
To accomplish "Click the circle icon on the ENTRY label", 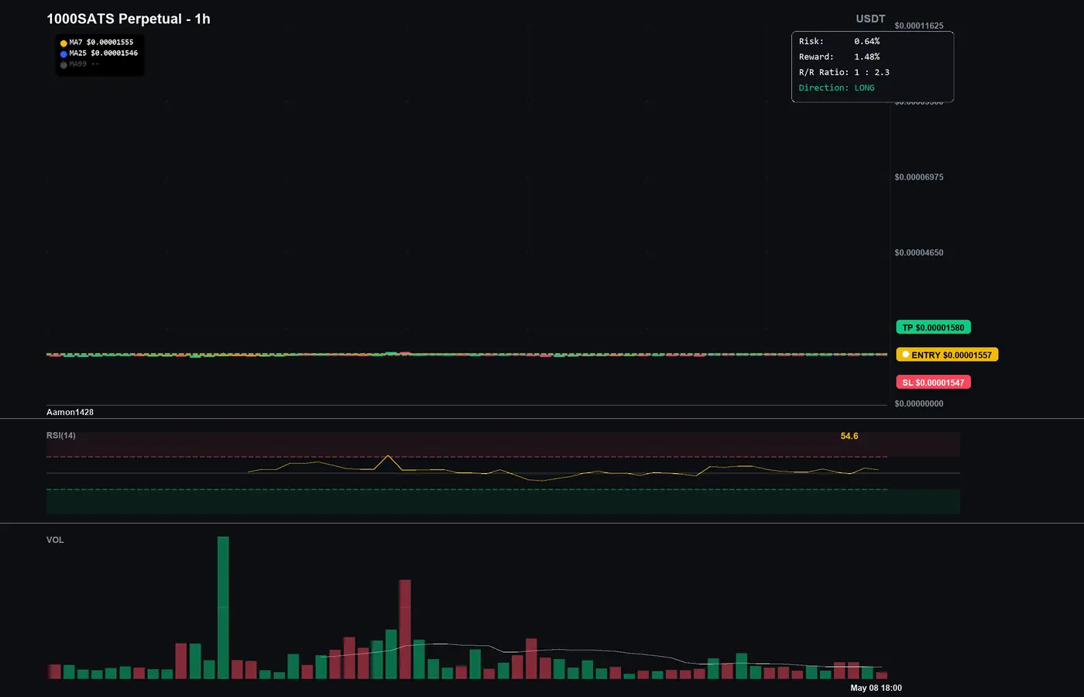I will 905,355.
